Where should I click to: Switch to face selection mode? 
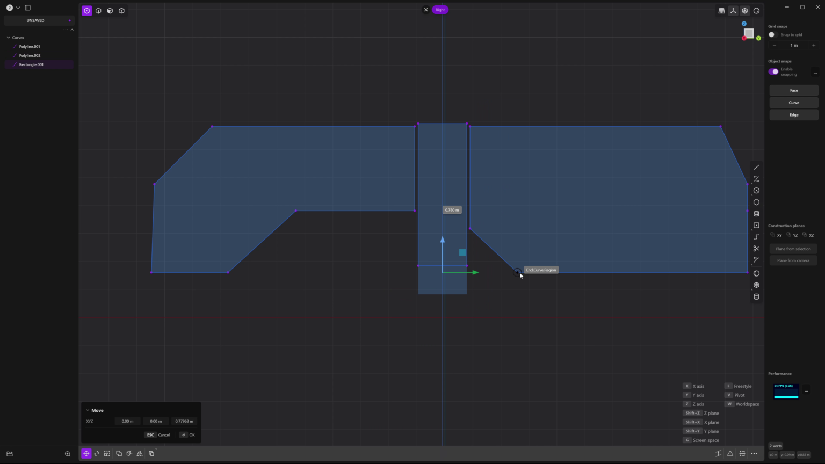110,11
